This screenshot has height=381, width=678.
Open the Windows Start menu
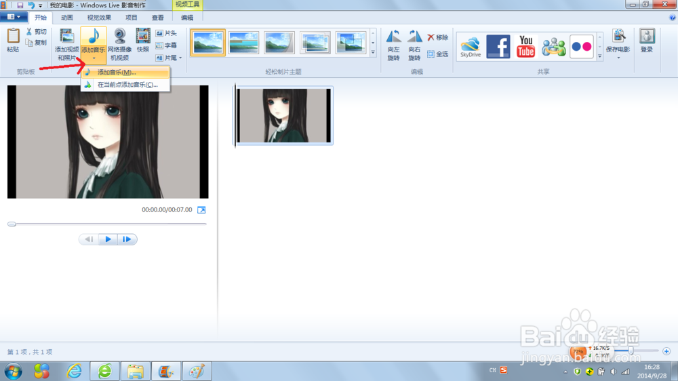[14, 371]
